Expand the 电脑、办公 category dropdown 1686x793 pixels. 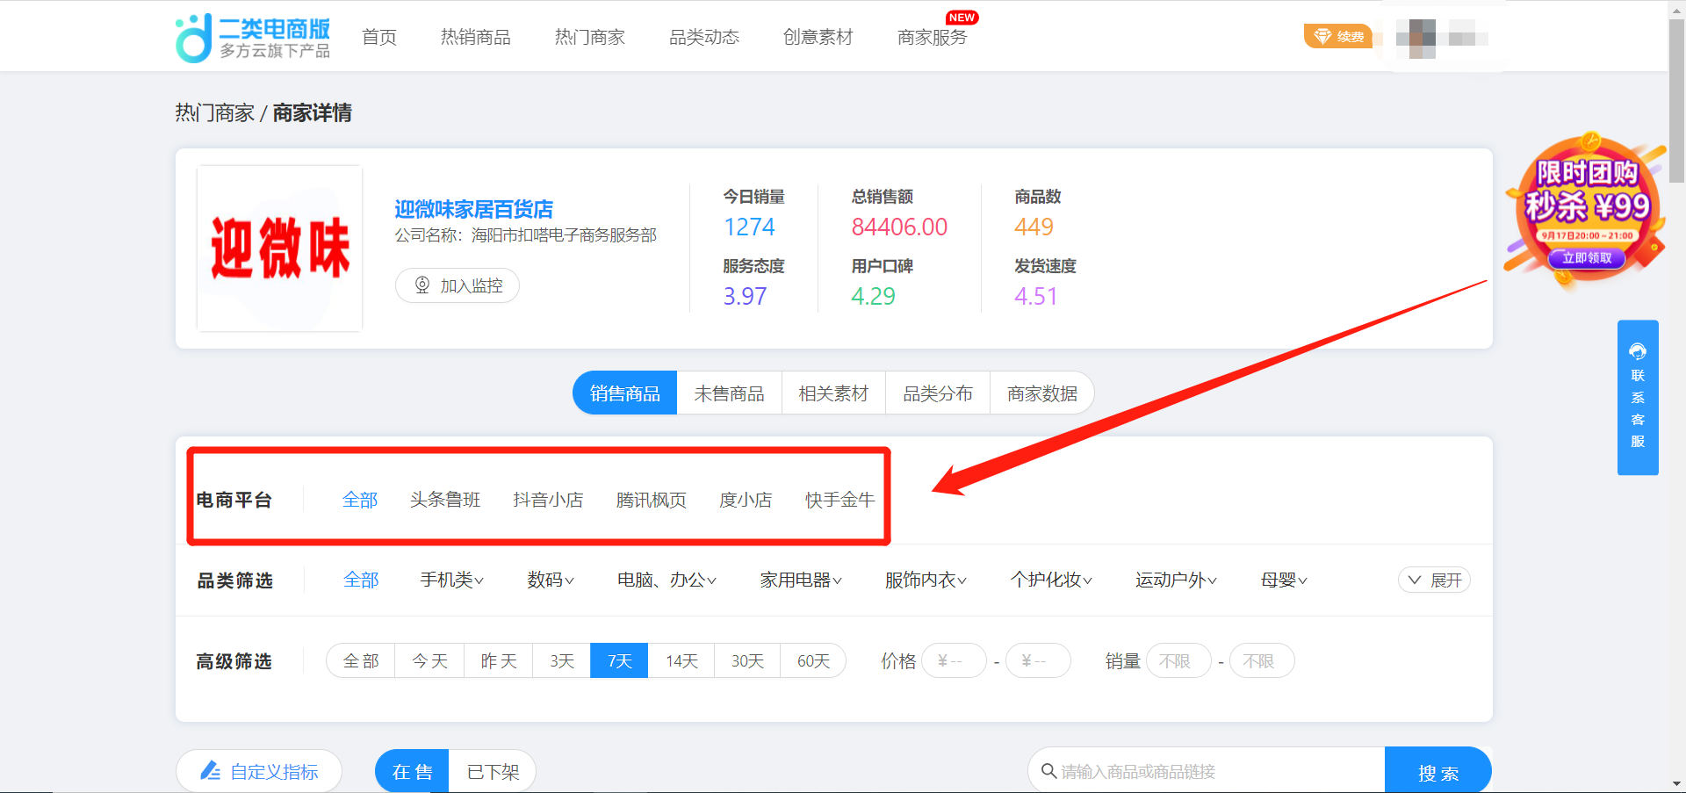click(x=666, y=580)
